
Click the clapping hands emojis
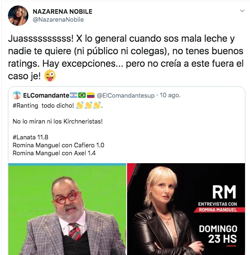pos(89,105)
